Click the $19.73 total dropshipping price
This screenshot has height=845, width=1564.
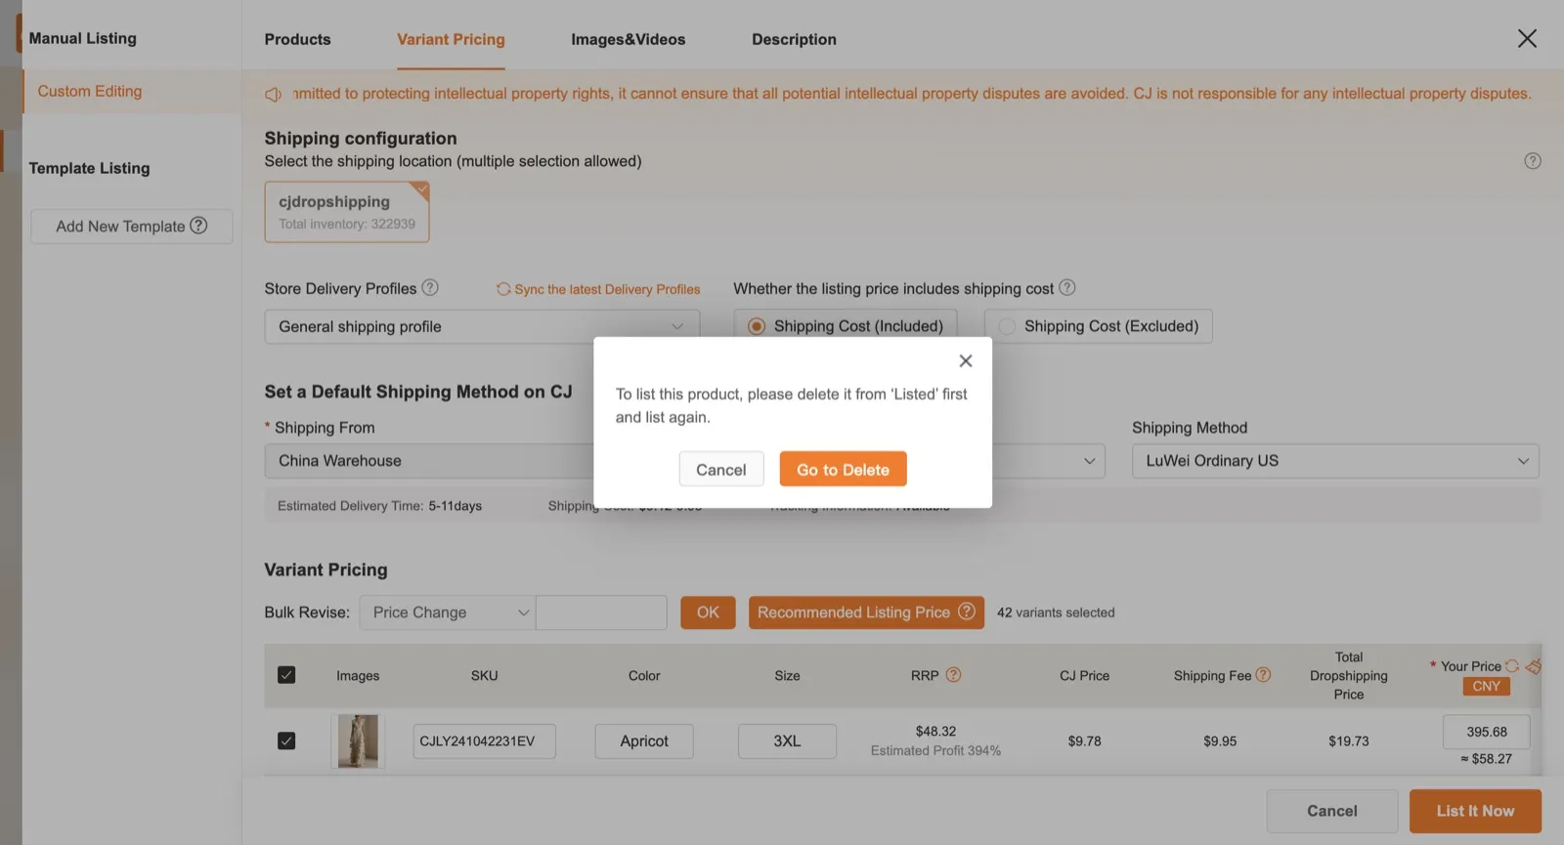pyautogui.click(x=1348, y=741)
